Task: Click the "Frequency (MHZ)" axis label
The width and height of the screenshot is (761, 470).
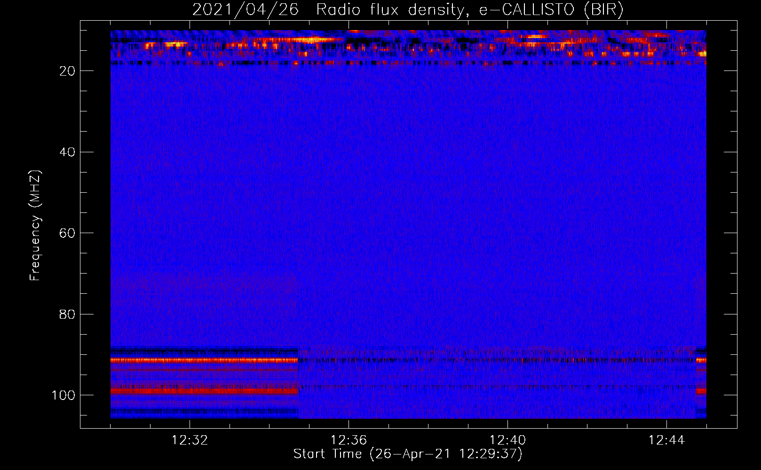Action: tap(35, 226)
